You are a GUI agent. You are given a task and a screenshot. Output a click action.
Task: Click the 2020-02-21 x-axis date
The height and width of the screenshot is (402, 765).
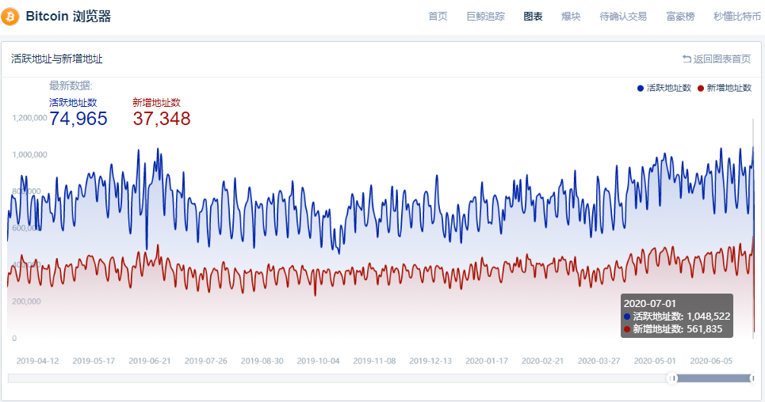click(x=542, y=361)
